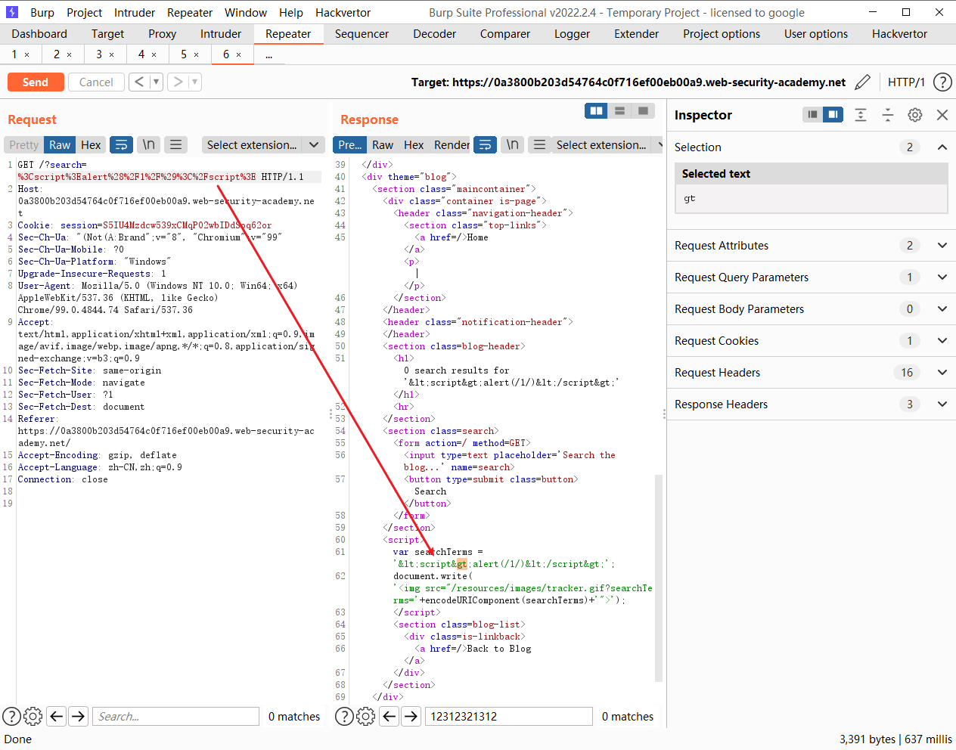The width and height of the screenshot is (956, 750).
Task: Click the word-wrap toggle icon above the Response
Action: click(485, 144)
